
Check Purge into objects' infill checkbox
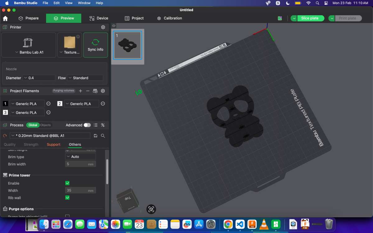(x=67, y=216)
